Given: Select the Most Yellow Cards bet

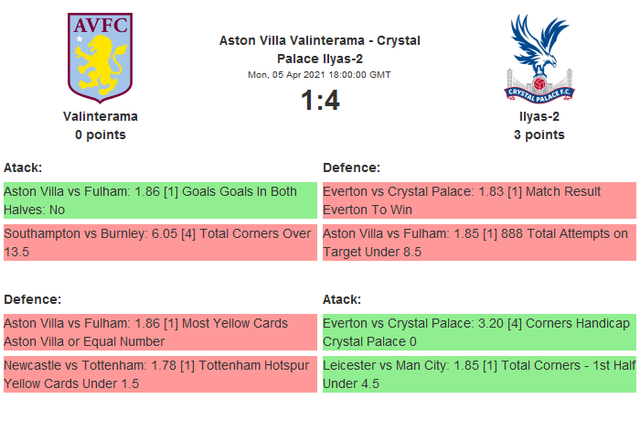Looking at the screenshot, I should pyautogui.click(x=160, y=332).
